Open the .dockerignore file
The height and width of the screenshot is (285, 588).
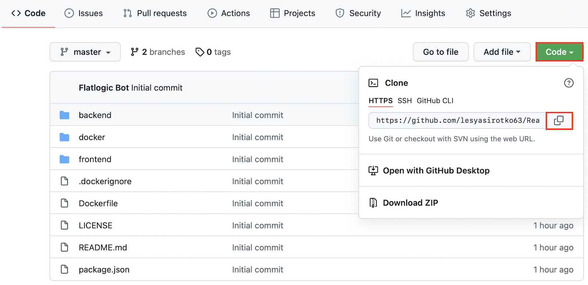[105, 181]
